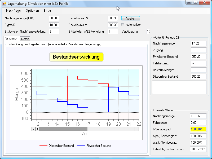Screen dimensions: 212x159
Task: Click the chart time scrollbar thumb
Action: click(x=63, y=129)
